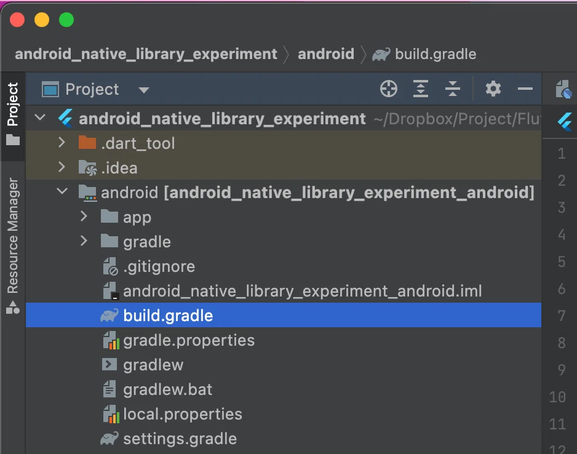This screenshot has width=577, height=454.
Task: Click the gradlew.bat text file icon
Action: pos(109,389)
